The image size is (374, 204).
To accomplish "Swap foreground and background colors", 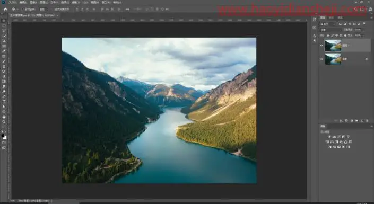I will click(x=6, y=131).
